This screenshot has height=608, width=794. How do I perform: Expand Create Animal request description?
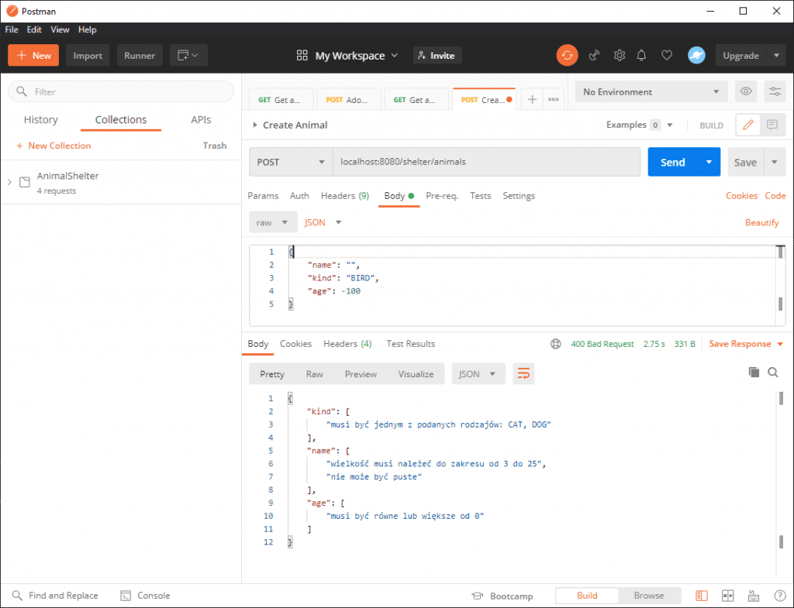[x=254, y=125]
